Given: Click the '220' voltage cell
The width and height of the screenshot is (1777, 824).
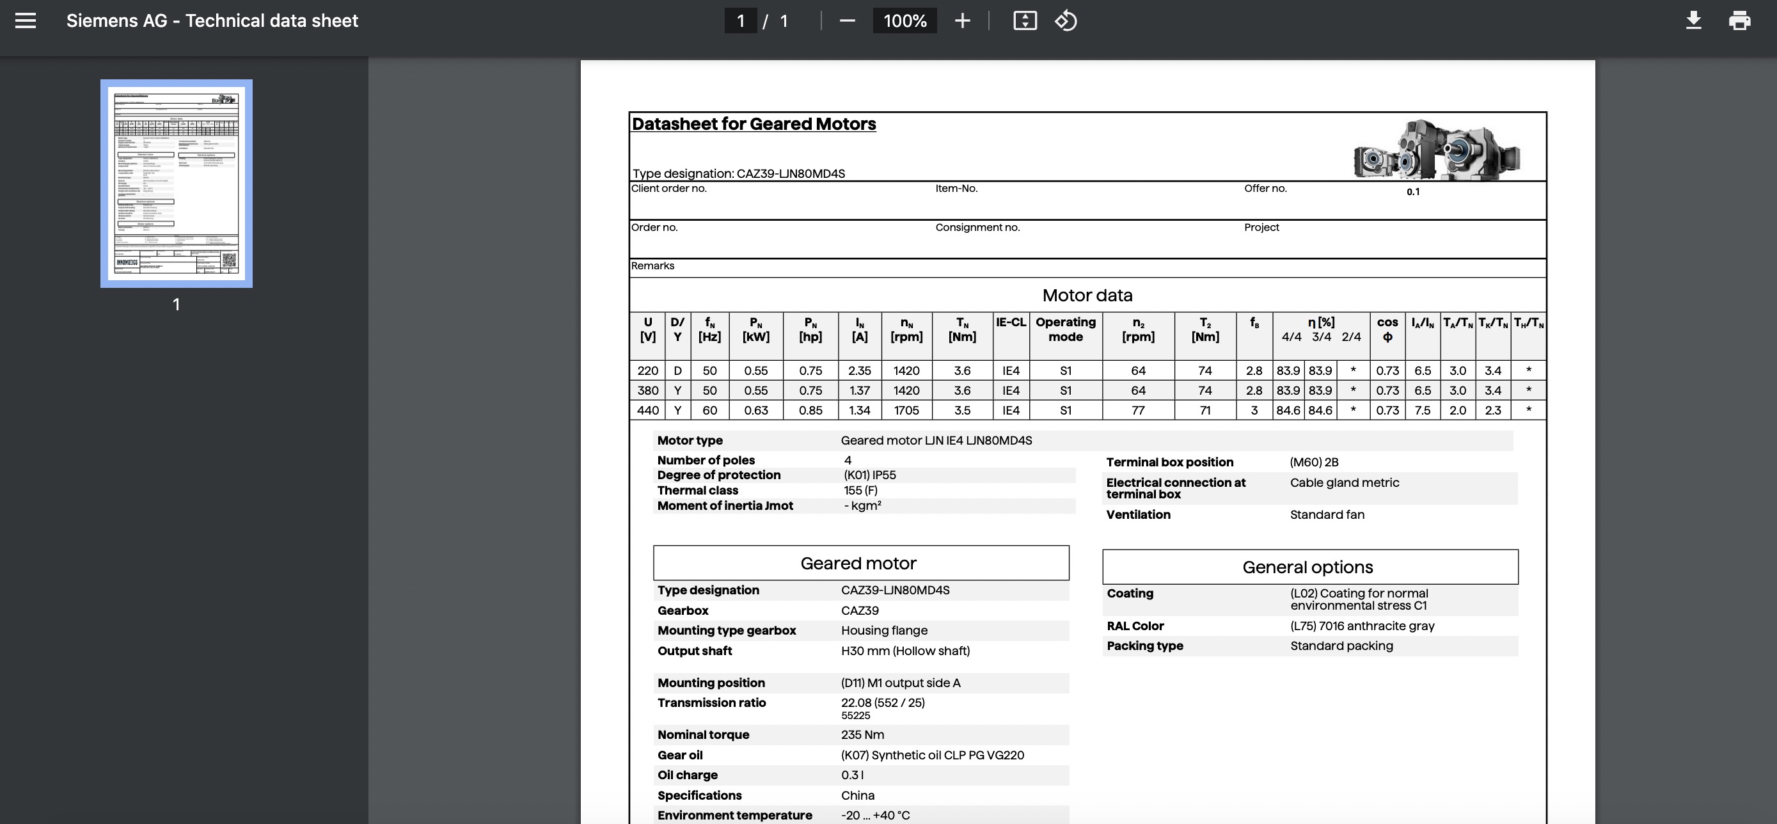Looking at the screenshot, I should (648, 370).
